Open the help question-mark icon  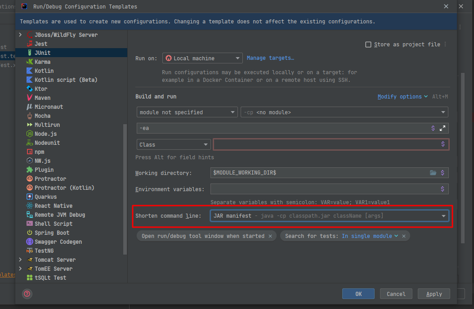click(27, 294)
